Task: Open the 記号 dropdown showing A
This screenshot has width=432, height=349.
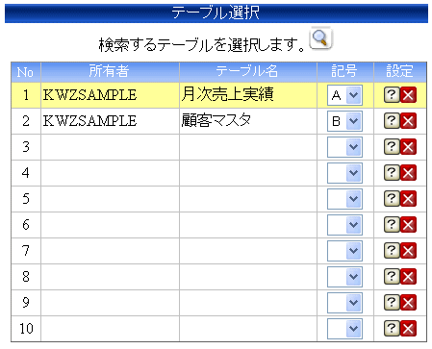Action: pyautogui.click(x=344, y=95)
